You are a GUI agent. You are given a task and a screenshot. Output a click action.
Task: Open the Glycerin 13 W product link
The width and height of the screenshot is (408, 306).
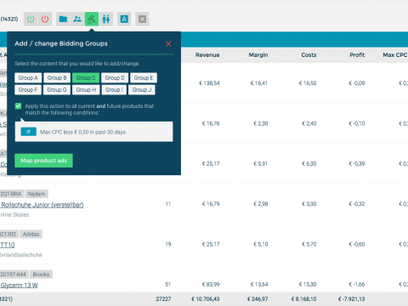point(20,285)
